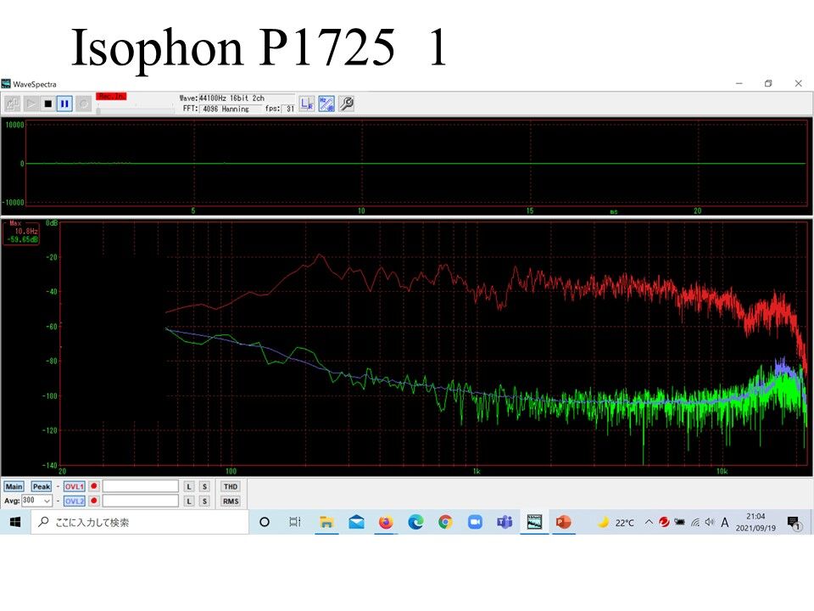
Task: Click the red record dot beside OVL1
Action: [94, 486]
